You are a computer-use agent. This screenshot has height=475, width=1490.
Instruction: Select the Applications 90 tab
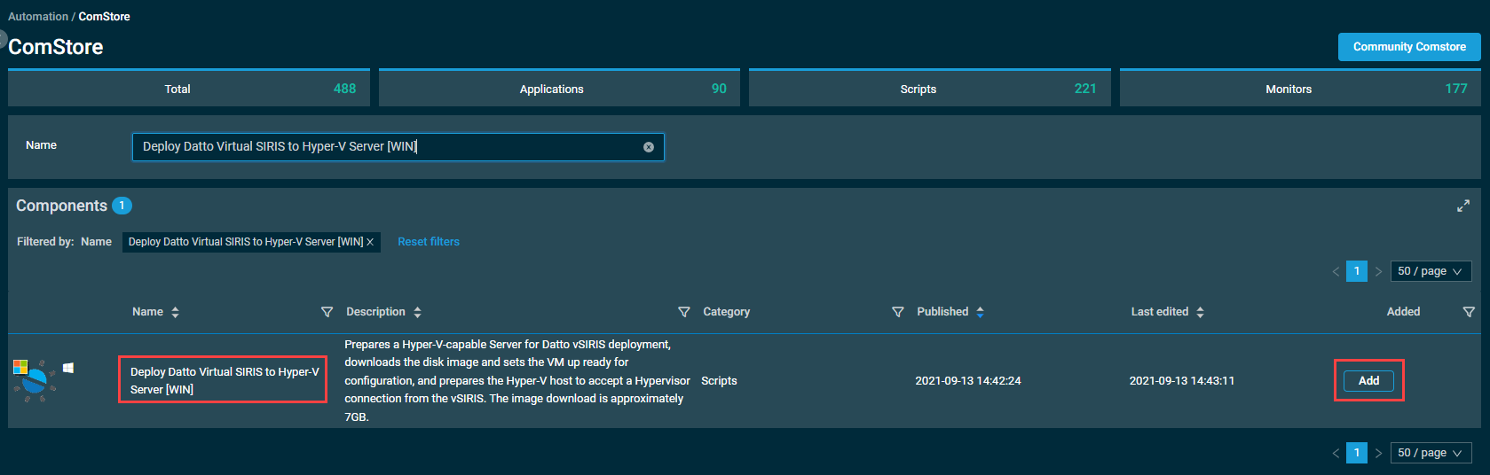[x=560, y=89]
